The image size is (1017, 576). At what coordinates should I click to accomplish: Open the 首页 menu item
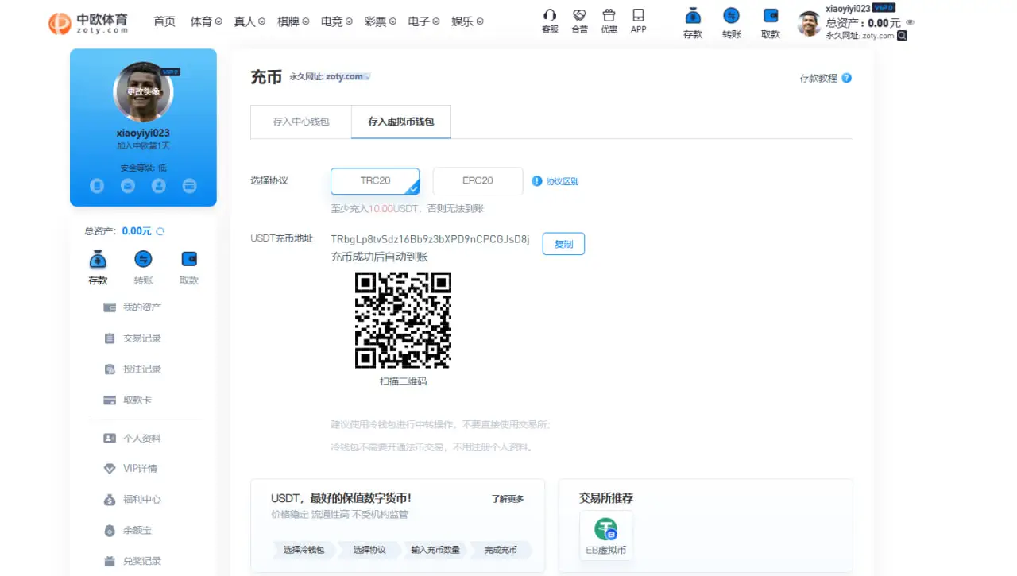(164, 21)
